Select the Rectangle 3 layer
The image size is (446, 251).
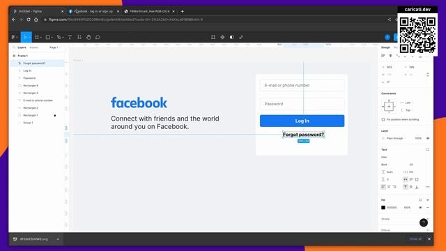pyautogui.click(x=31, y=93)
